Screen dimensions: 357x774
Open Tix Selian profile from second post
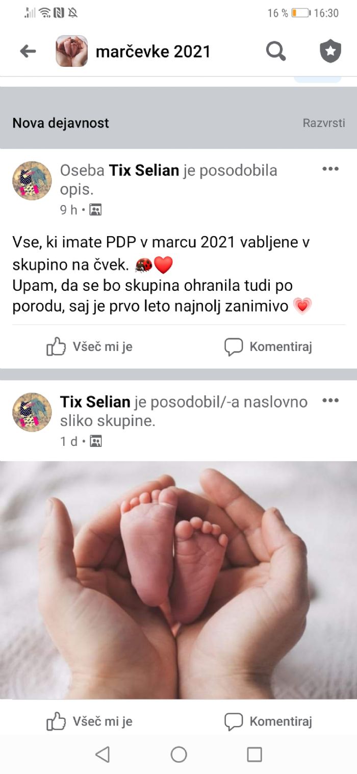95,402
